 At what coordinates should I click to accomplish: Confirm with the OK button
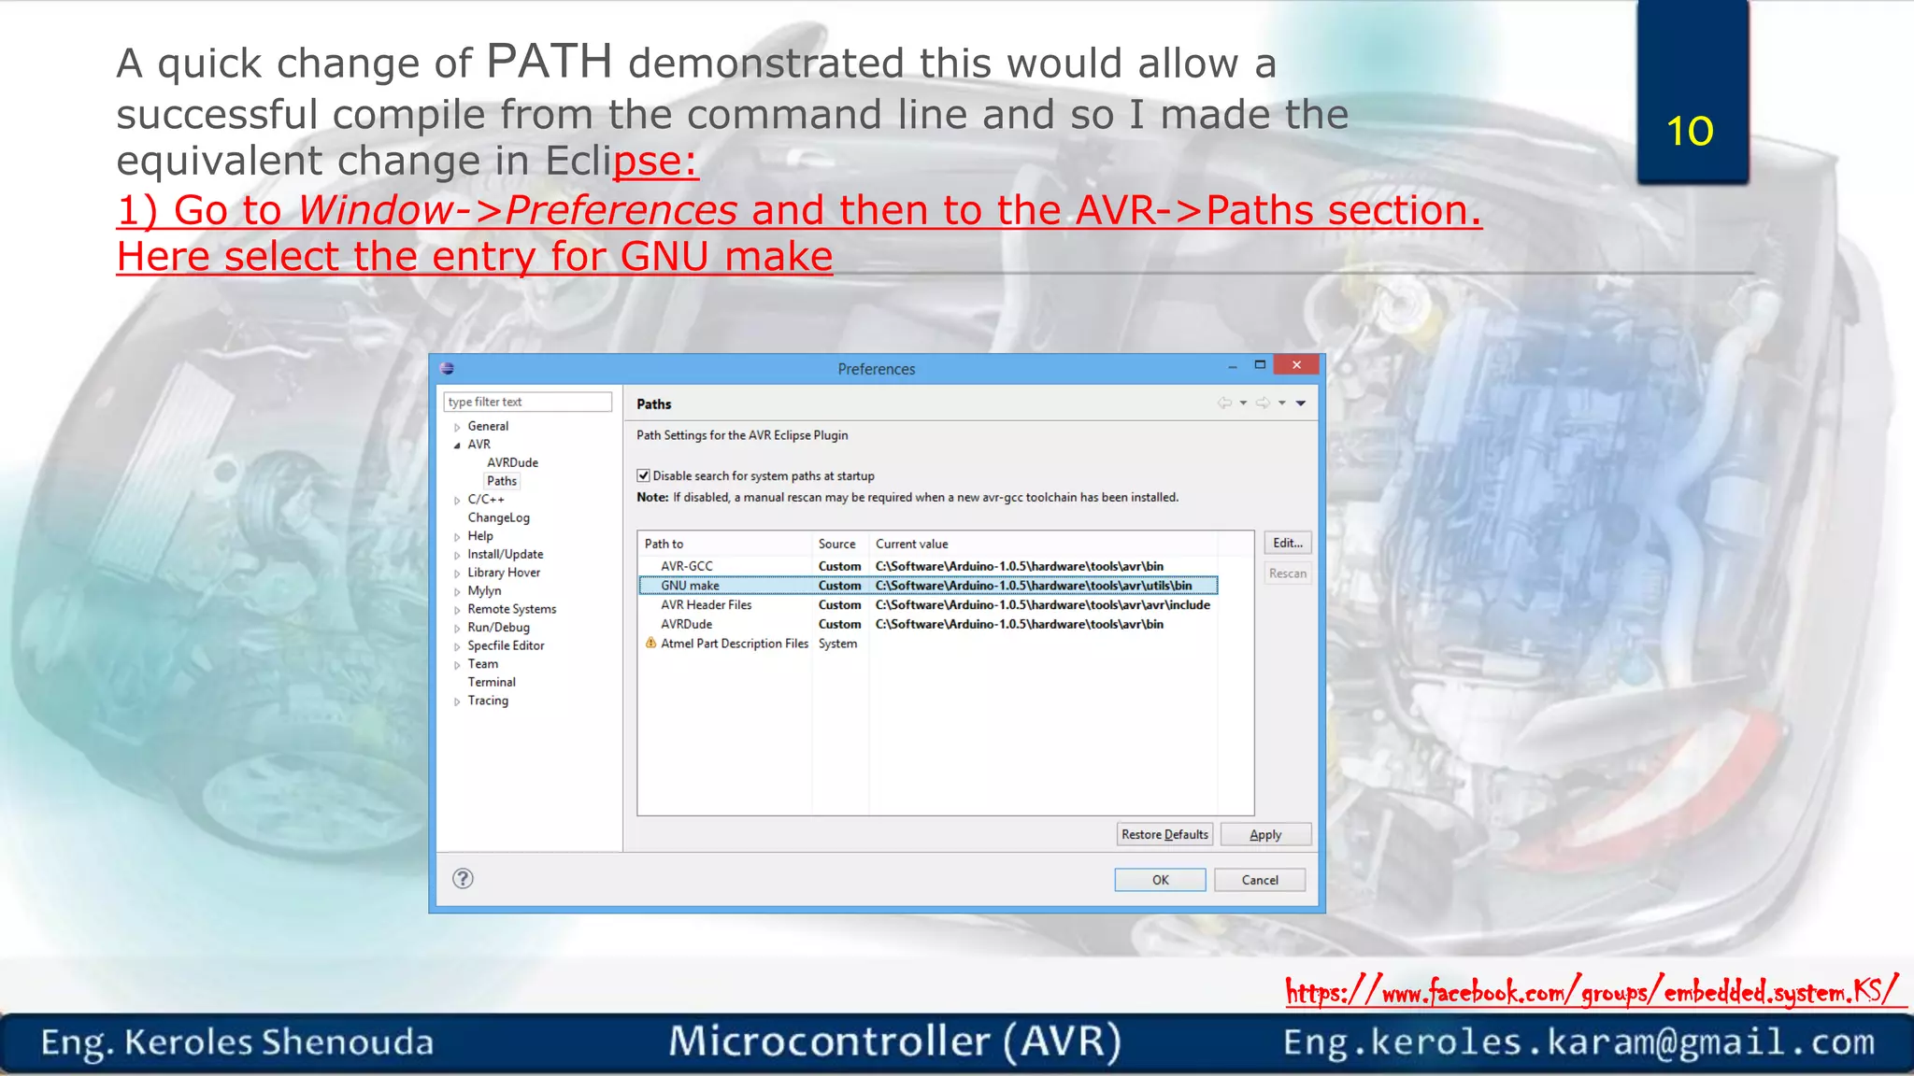point(1160,880)
